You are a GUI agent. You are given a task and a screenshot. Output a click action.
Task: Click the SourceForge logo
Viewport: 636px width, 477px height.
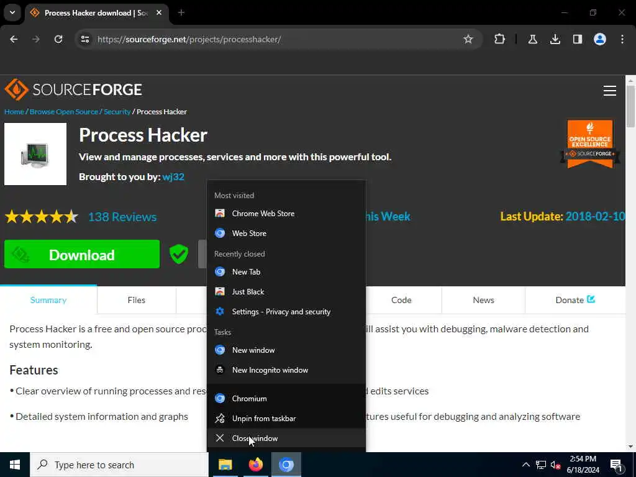[73, 89]
